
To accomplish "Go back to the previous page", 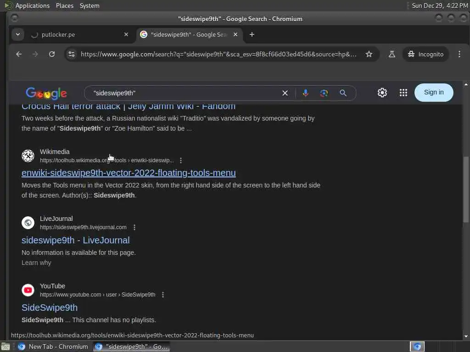I will click(18, 54).
